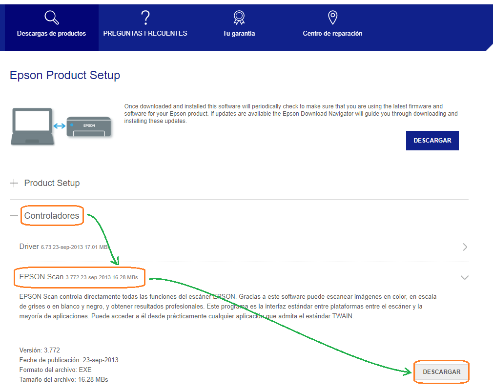Click the Controladores section title
This screenshot has width=493, height=392.
pos(52,216)
